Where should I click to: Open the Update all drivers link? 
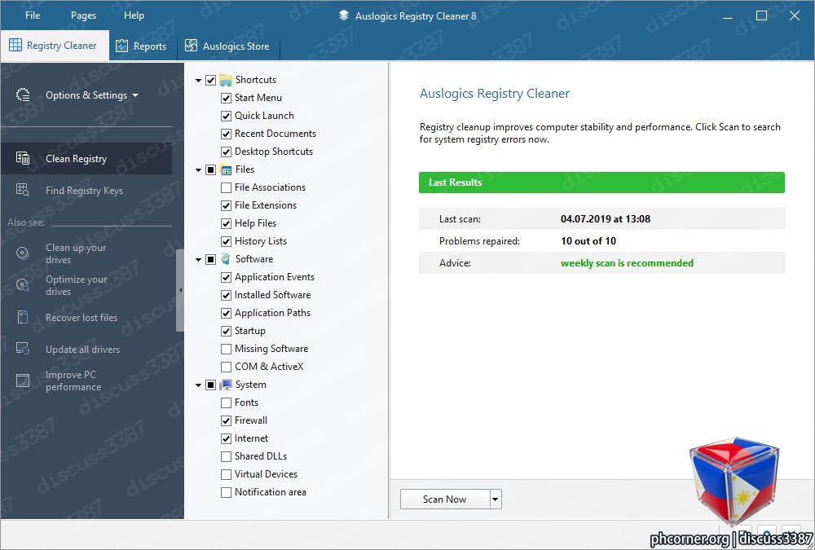point(82,350)
